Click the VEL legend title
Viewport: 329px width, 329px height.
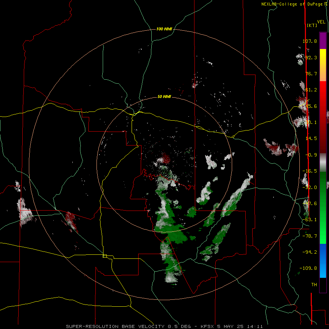pos(321,22)
